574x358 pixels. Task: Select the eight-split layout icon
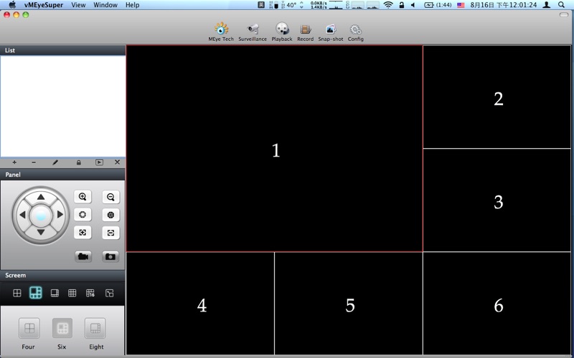(x=55, y=293)
